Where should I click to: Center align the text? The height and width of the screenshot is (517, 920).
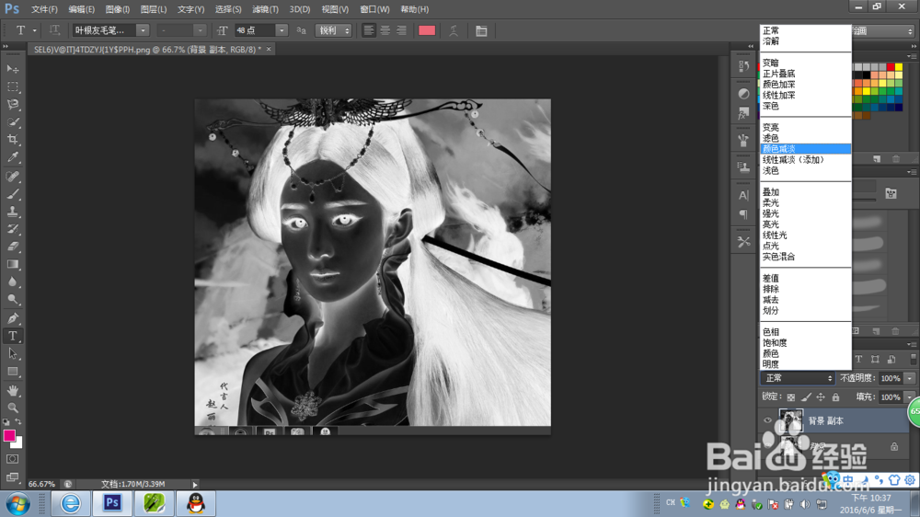tap(385, 30)
